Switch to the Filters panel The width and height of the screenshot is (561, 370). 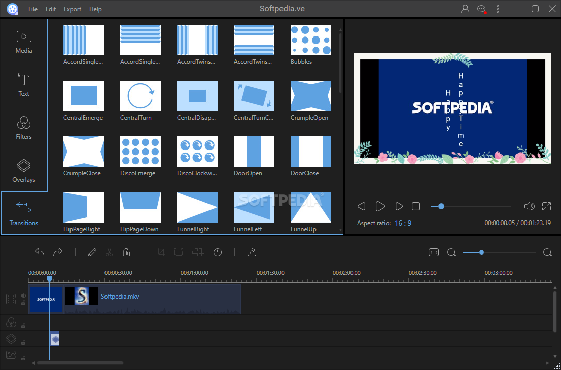point(24,128)
